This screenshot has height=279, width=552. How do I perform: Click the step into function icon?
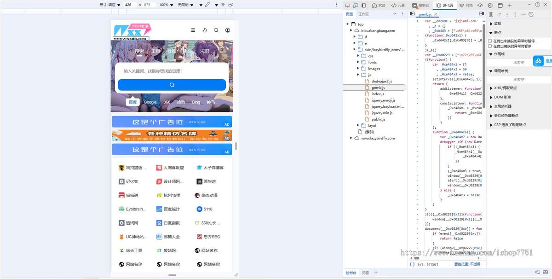(507, 14)
